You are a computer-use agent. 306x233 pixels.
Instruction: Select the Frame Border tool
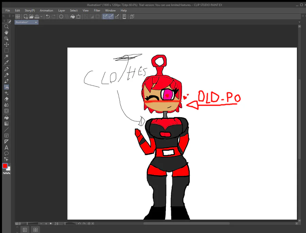point(6,136)
